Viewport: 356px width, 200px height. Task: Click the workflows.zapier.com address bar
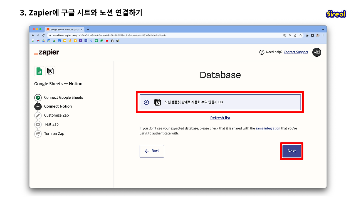point(164,36)
